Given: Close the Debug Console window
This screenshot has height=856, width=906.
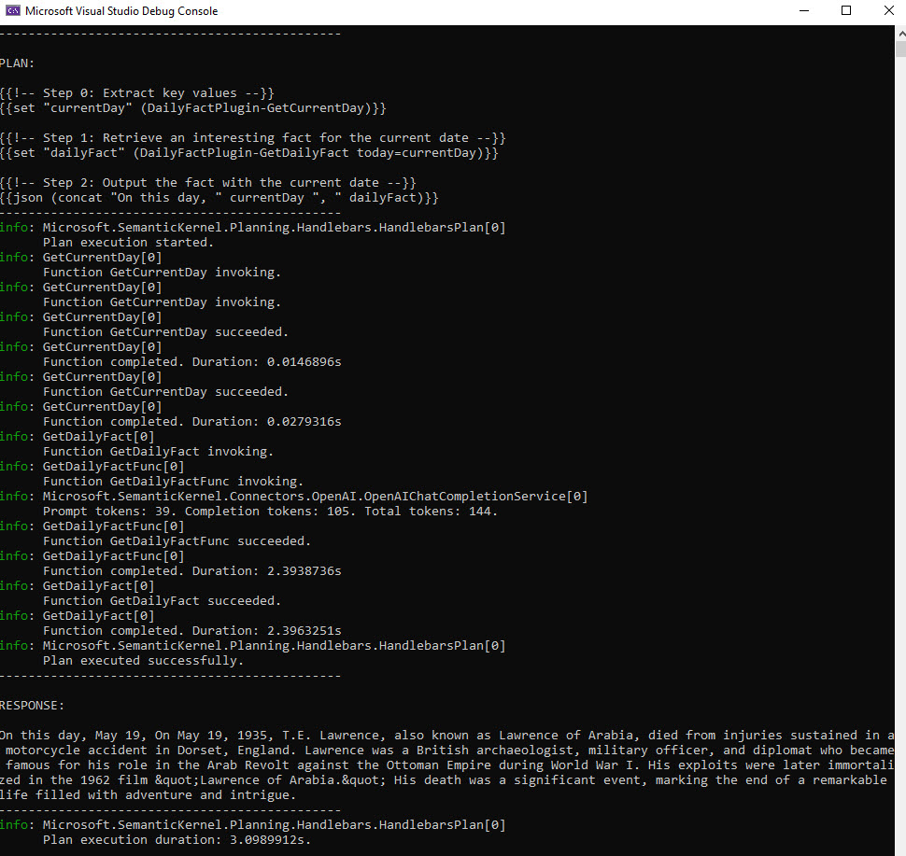Looking at the screenshot, I should coord(888,11).
